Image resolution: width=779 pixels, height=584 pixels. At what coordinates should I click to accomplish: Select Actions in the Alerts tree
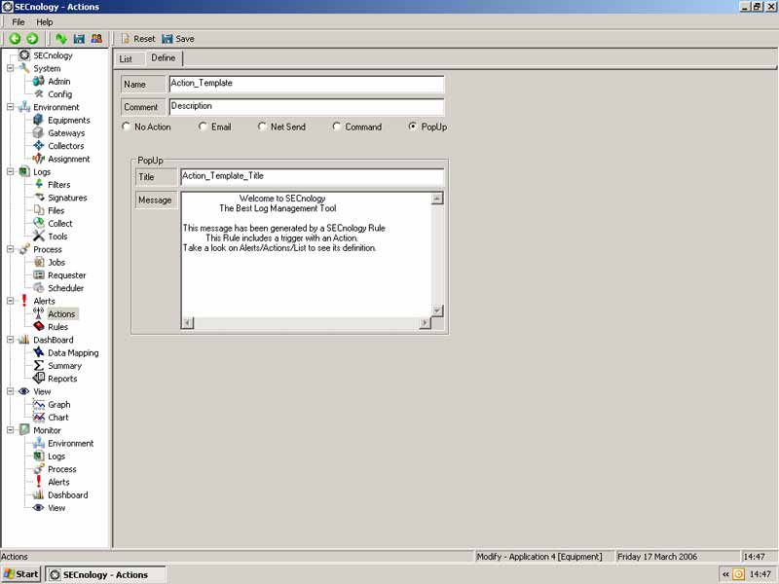pos(61,313)
